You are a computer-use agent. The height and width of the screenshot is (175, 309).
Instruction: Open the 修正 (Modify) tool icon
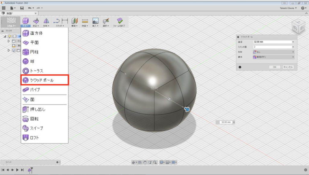(x=36, y=22)
